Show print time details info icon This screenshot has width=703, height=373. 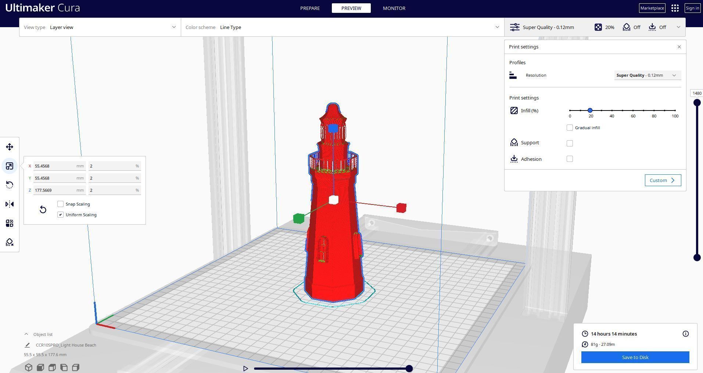click(x=686, y=334)
